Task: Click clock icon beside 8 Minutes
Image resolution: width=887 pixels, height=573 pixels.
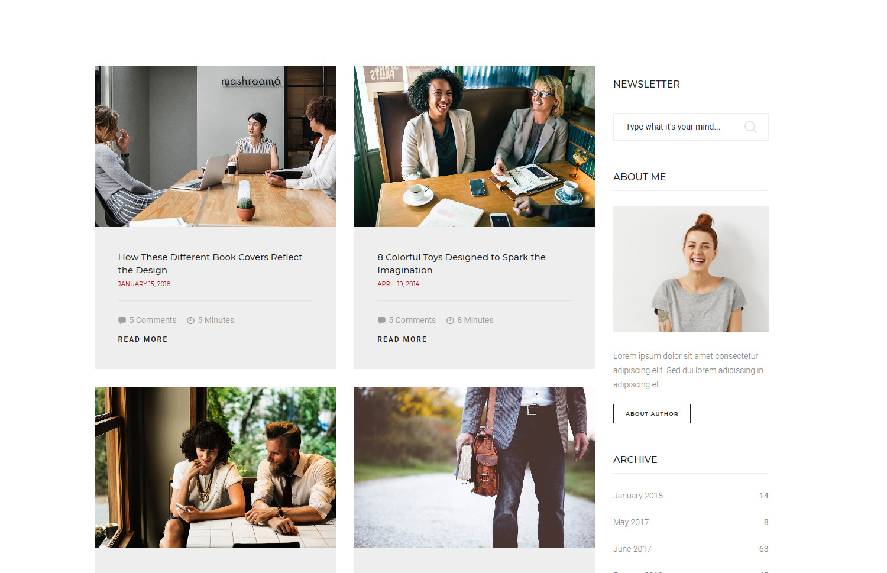Action: click(x=450, y=321)
